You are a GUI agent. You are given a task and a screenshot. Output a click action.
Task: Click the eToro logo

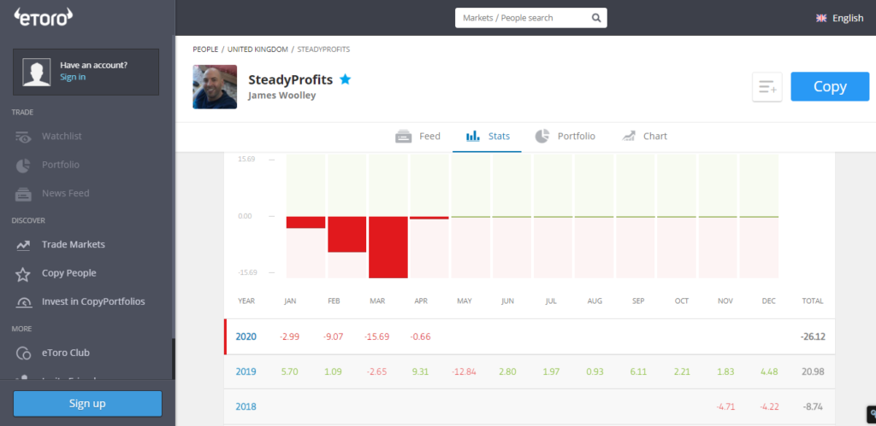click(44, 17)
